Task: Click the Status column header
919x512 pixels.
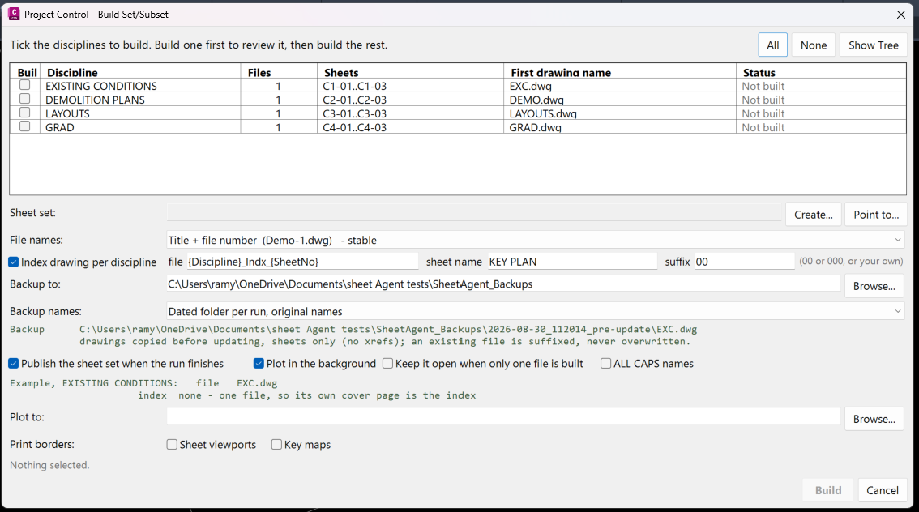Action: click(x=821, y=72)
